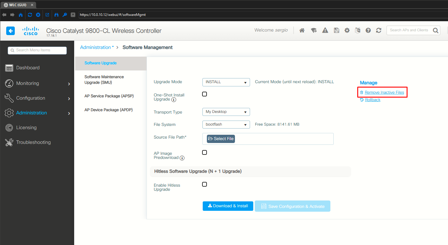Viewport: 448px width, 245px height.
Task: Click the browser URL address bar
Action: (263, 15)
